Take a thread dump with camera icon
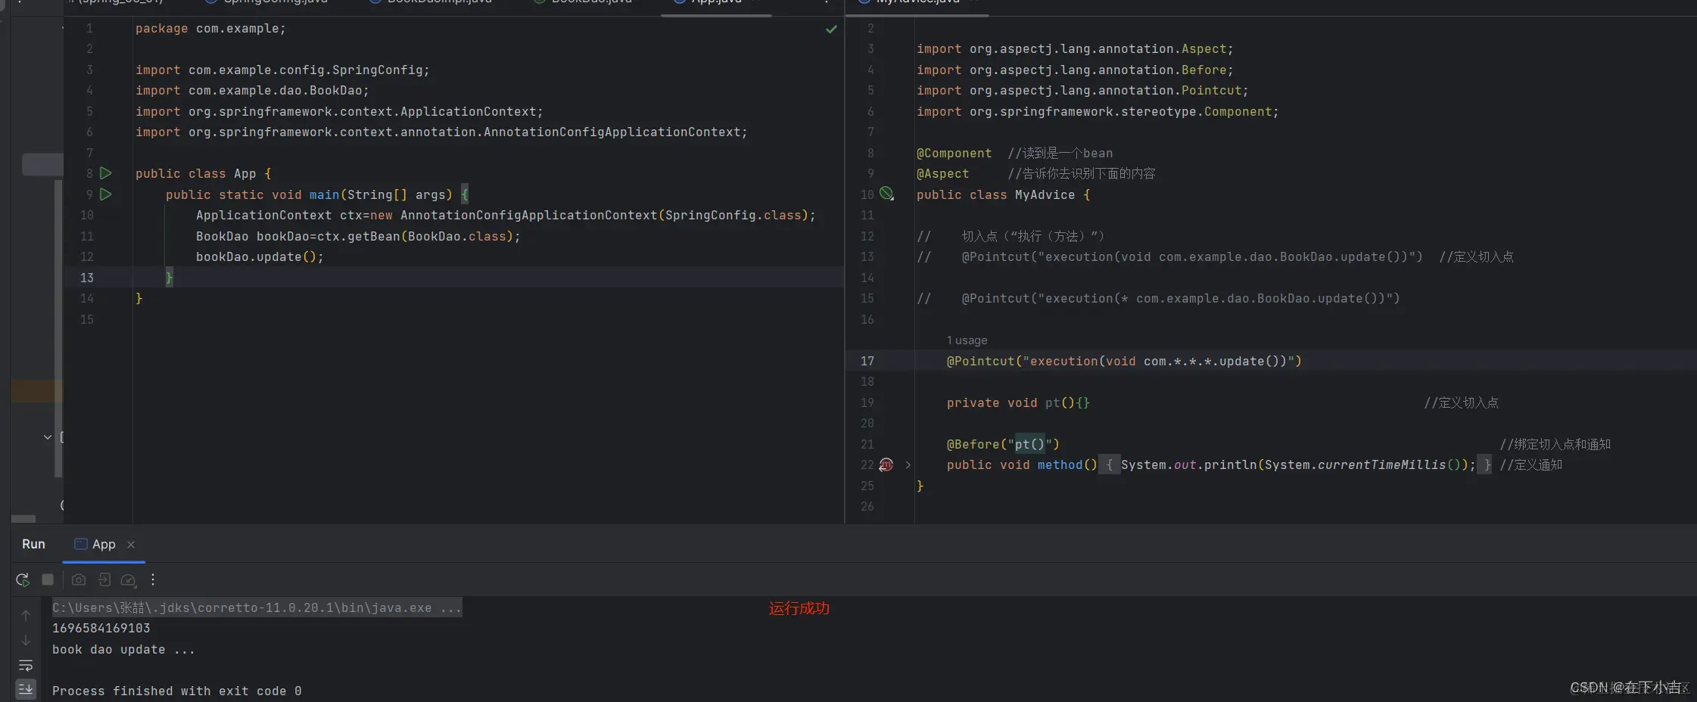 point(79,579)
